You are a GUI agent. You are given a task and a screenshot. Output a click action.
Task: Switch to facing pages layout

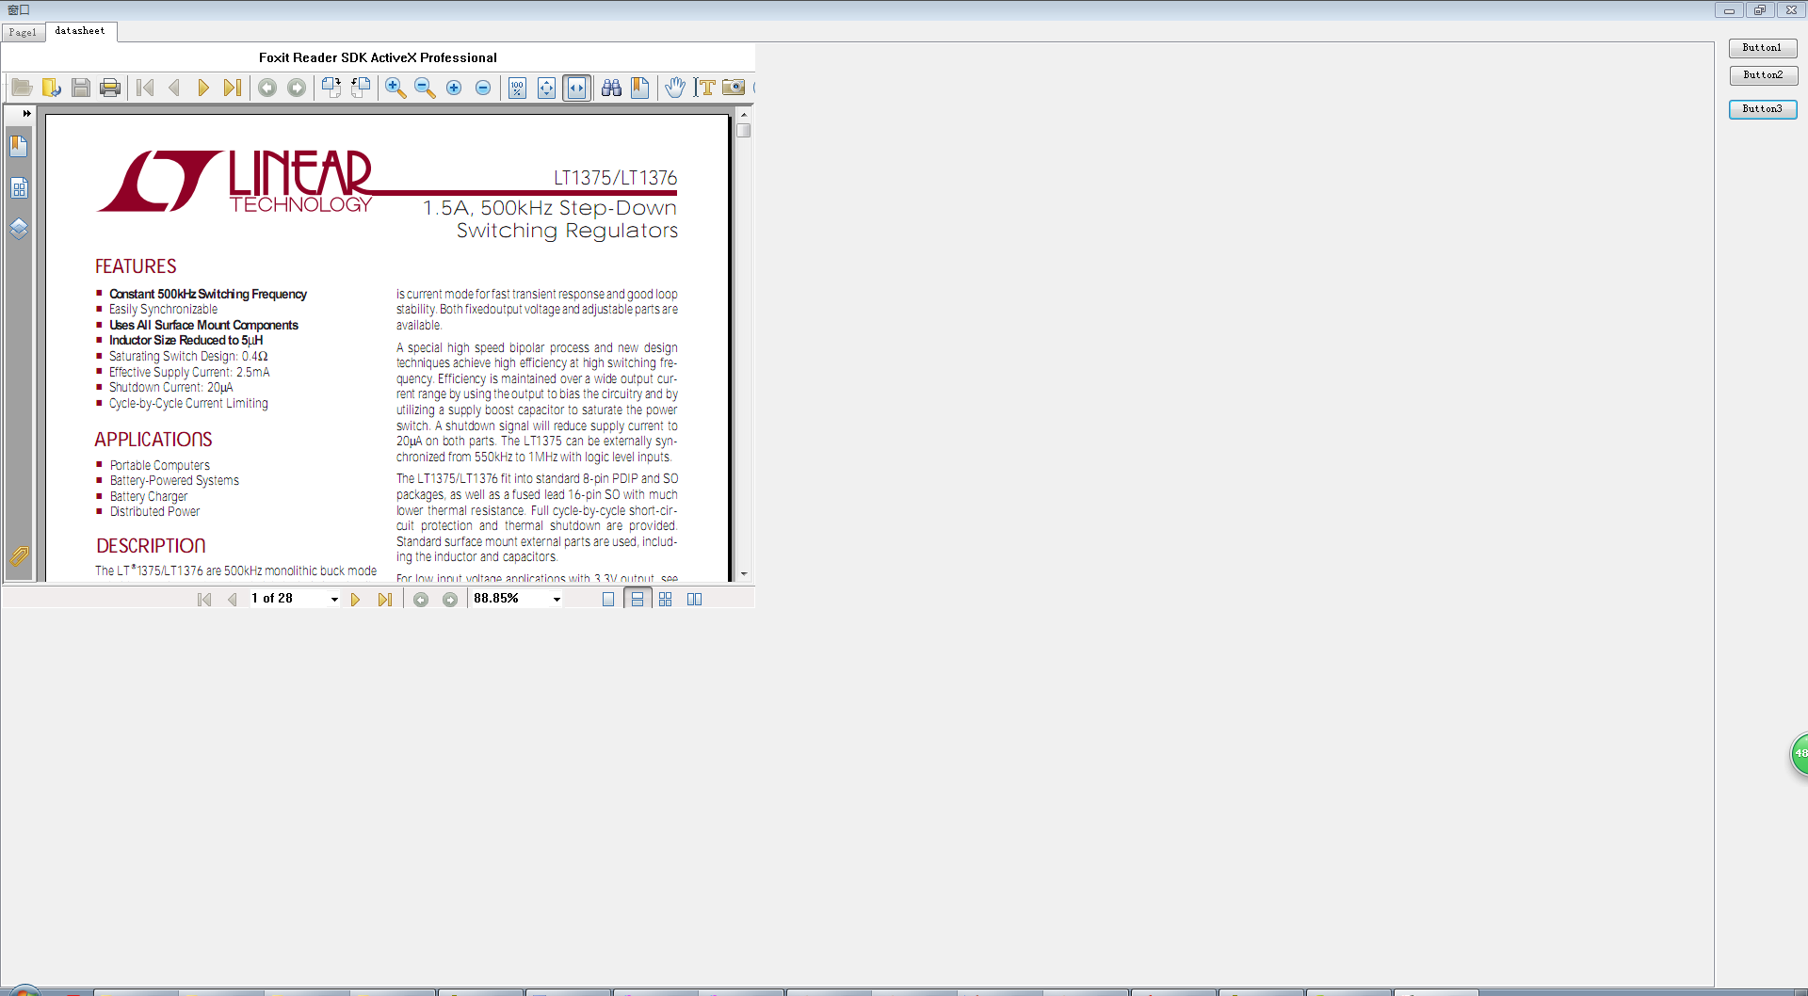coord(695,599)
